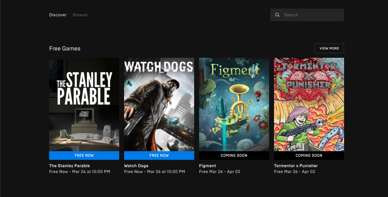Click Free Now banner under The Stanley Parable
This screenshot has height=197, width=388.
84,156
